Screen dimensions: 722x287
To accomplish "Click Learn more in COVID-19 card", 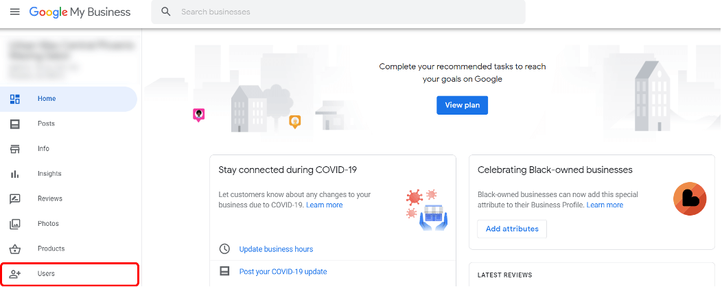I will pos(324,205).
